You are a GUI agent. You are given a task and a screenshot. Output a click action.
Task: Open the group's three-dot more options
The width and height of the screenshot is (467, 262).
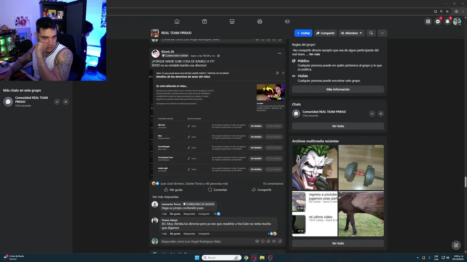click(382, 33)
